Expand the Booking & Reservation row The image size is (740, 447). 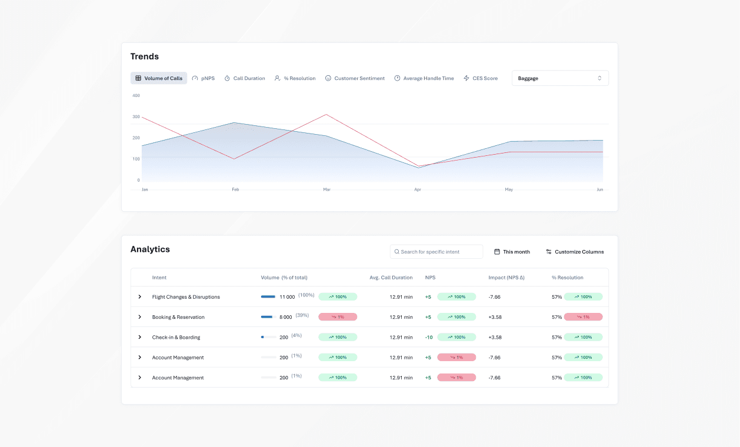[x=140, y=316]
